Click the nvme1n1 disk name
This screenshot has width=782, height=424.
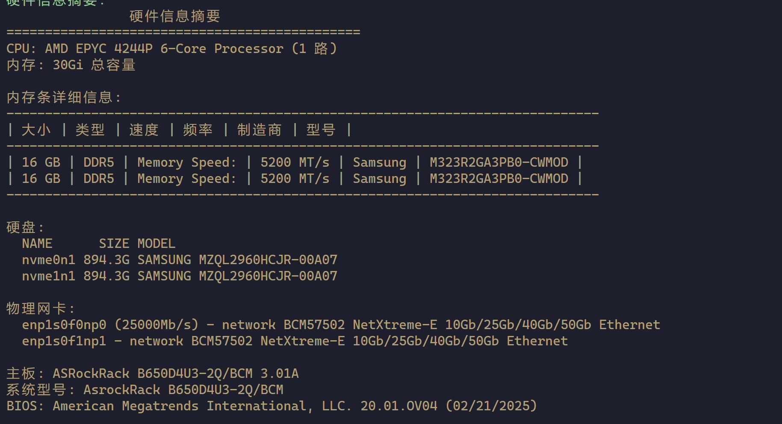point(49,276)
